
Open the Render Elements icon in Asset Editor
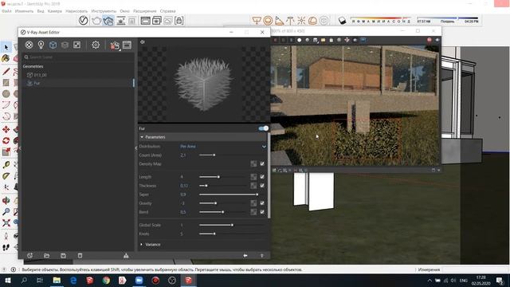(65, 45)
